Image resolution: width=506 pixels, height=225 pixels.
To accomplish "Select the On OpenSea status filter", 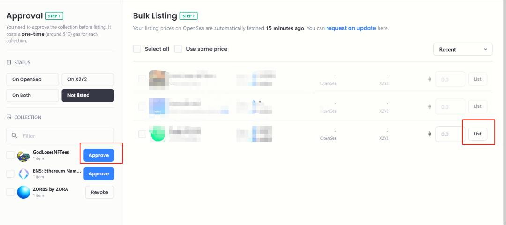I will click(x=32, y=79).
